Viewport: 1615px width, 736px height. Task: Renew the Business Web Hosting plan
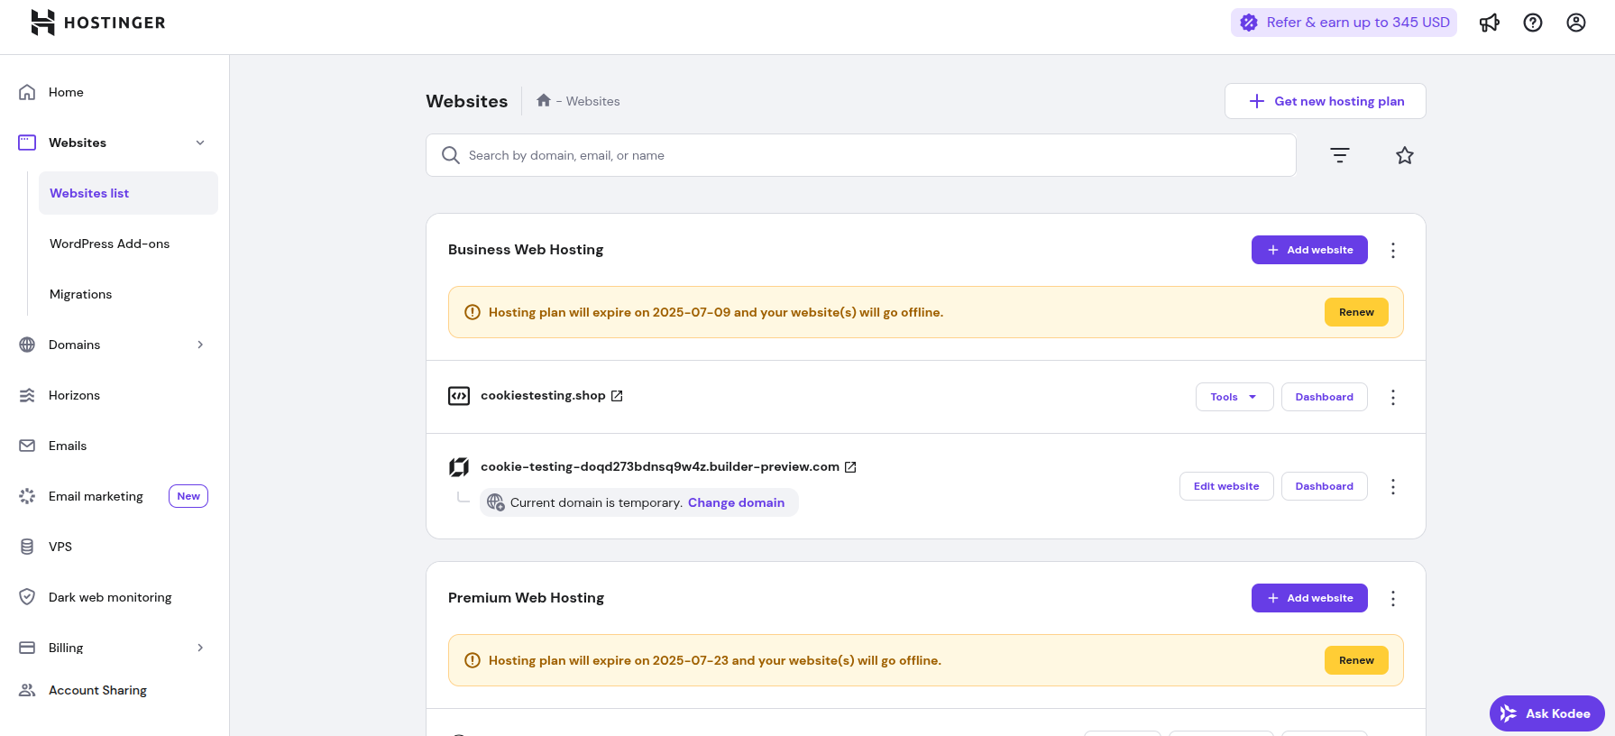pyautogui.click(x=1355, y=312)
